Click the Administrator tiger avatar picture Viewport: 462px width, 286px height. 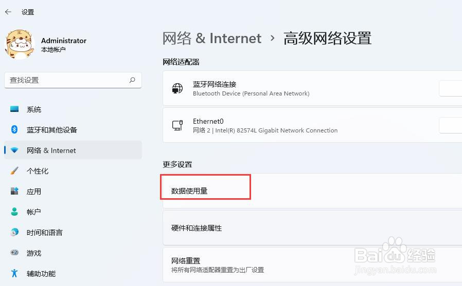click(20, 44)
